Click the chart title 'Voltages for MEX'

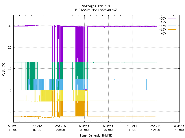pyautogui.click(x=96, y=6)
